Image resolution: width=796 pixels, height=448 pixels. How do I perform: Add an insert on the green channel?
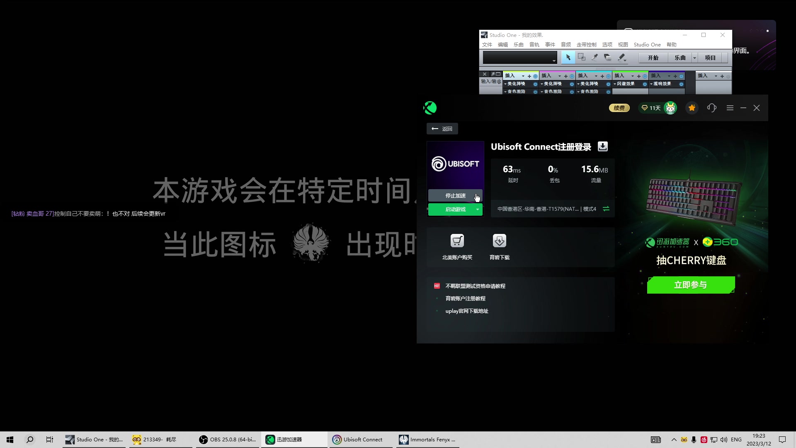tap(639, 76)
